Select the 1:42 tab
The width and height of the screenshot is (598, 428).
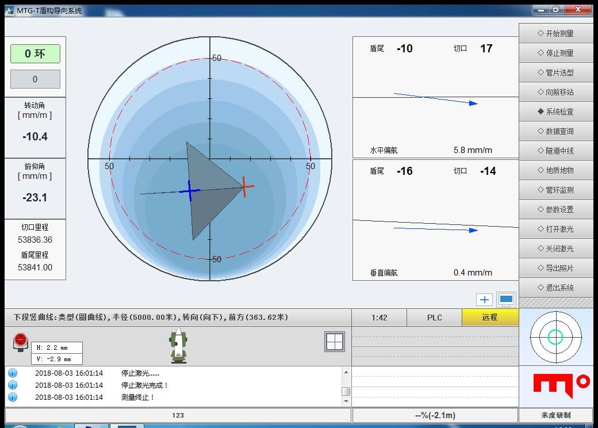pyautogui.click(x=379, y=318)
